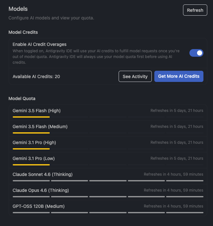Select Claude Sonnet 4.6 (Thinking) row
This screenshot has width=213, height=226.
coord(108,176)
